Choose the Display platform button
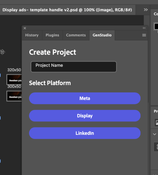 click(85, 116)
